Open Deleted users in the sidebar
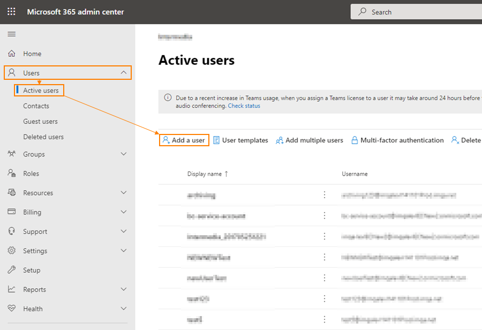The width and height of the screenshot is (482, 330). tap(43, 137)
